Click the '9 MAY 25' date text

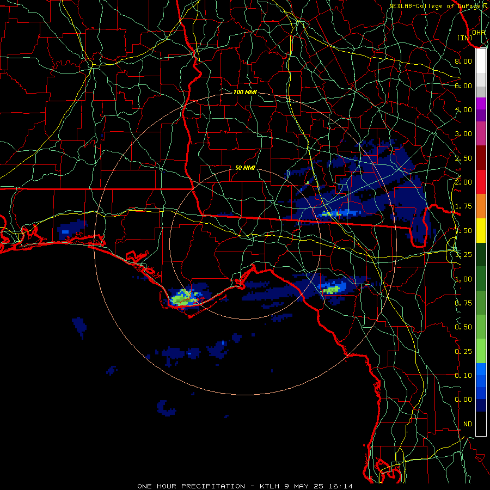[304, 486]
